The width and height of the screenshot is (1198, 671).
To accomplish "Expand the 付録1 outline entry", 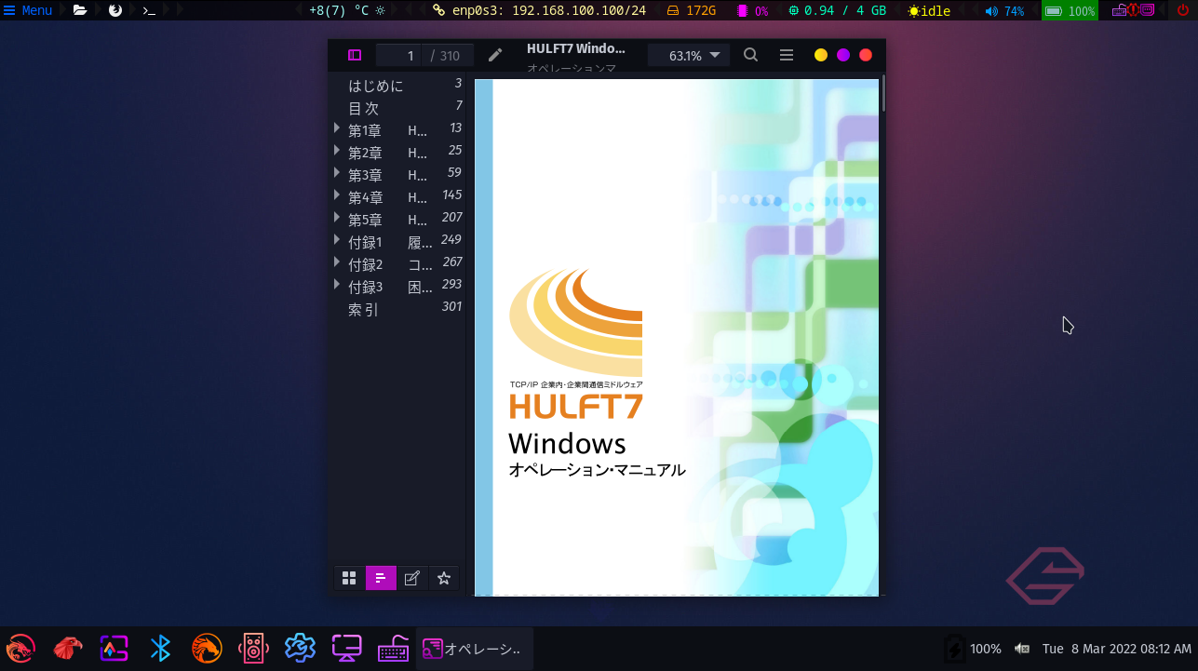I will click(x=337, y=239).
